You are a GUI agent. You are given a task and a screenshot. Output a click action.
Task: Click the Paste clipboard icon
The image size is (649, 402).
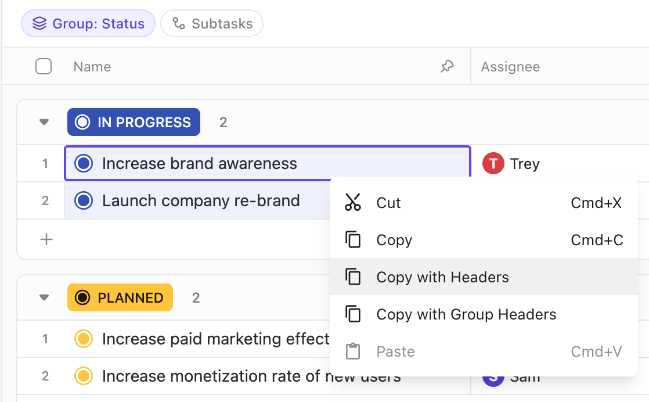click(x=353, y=351)
